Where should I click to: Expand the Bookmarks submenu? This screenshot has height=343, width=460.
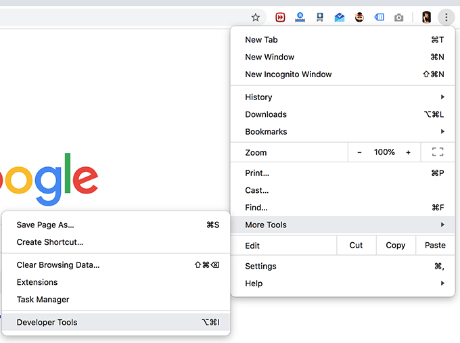343,132
